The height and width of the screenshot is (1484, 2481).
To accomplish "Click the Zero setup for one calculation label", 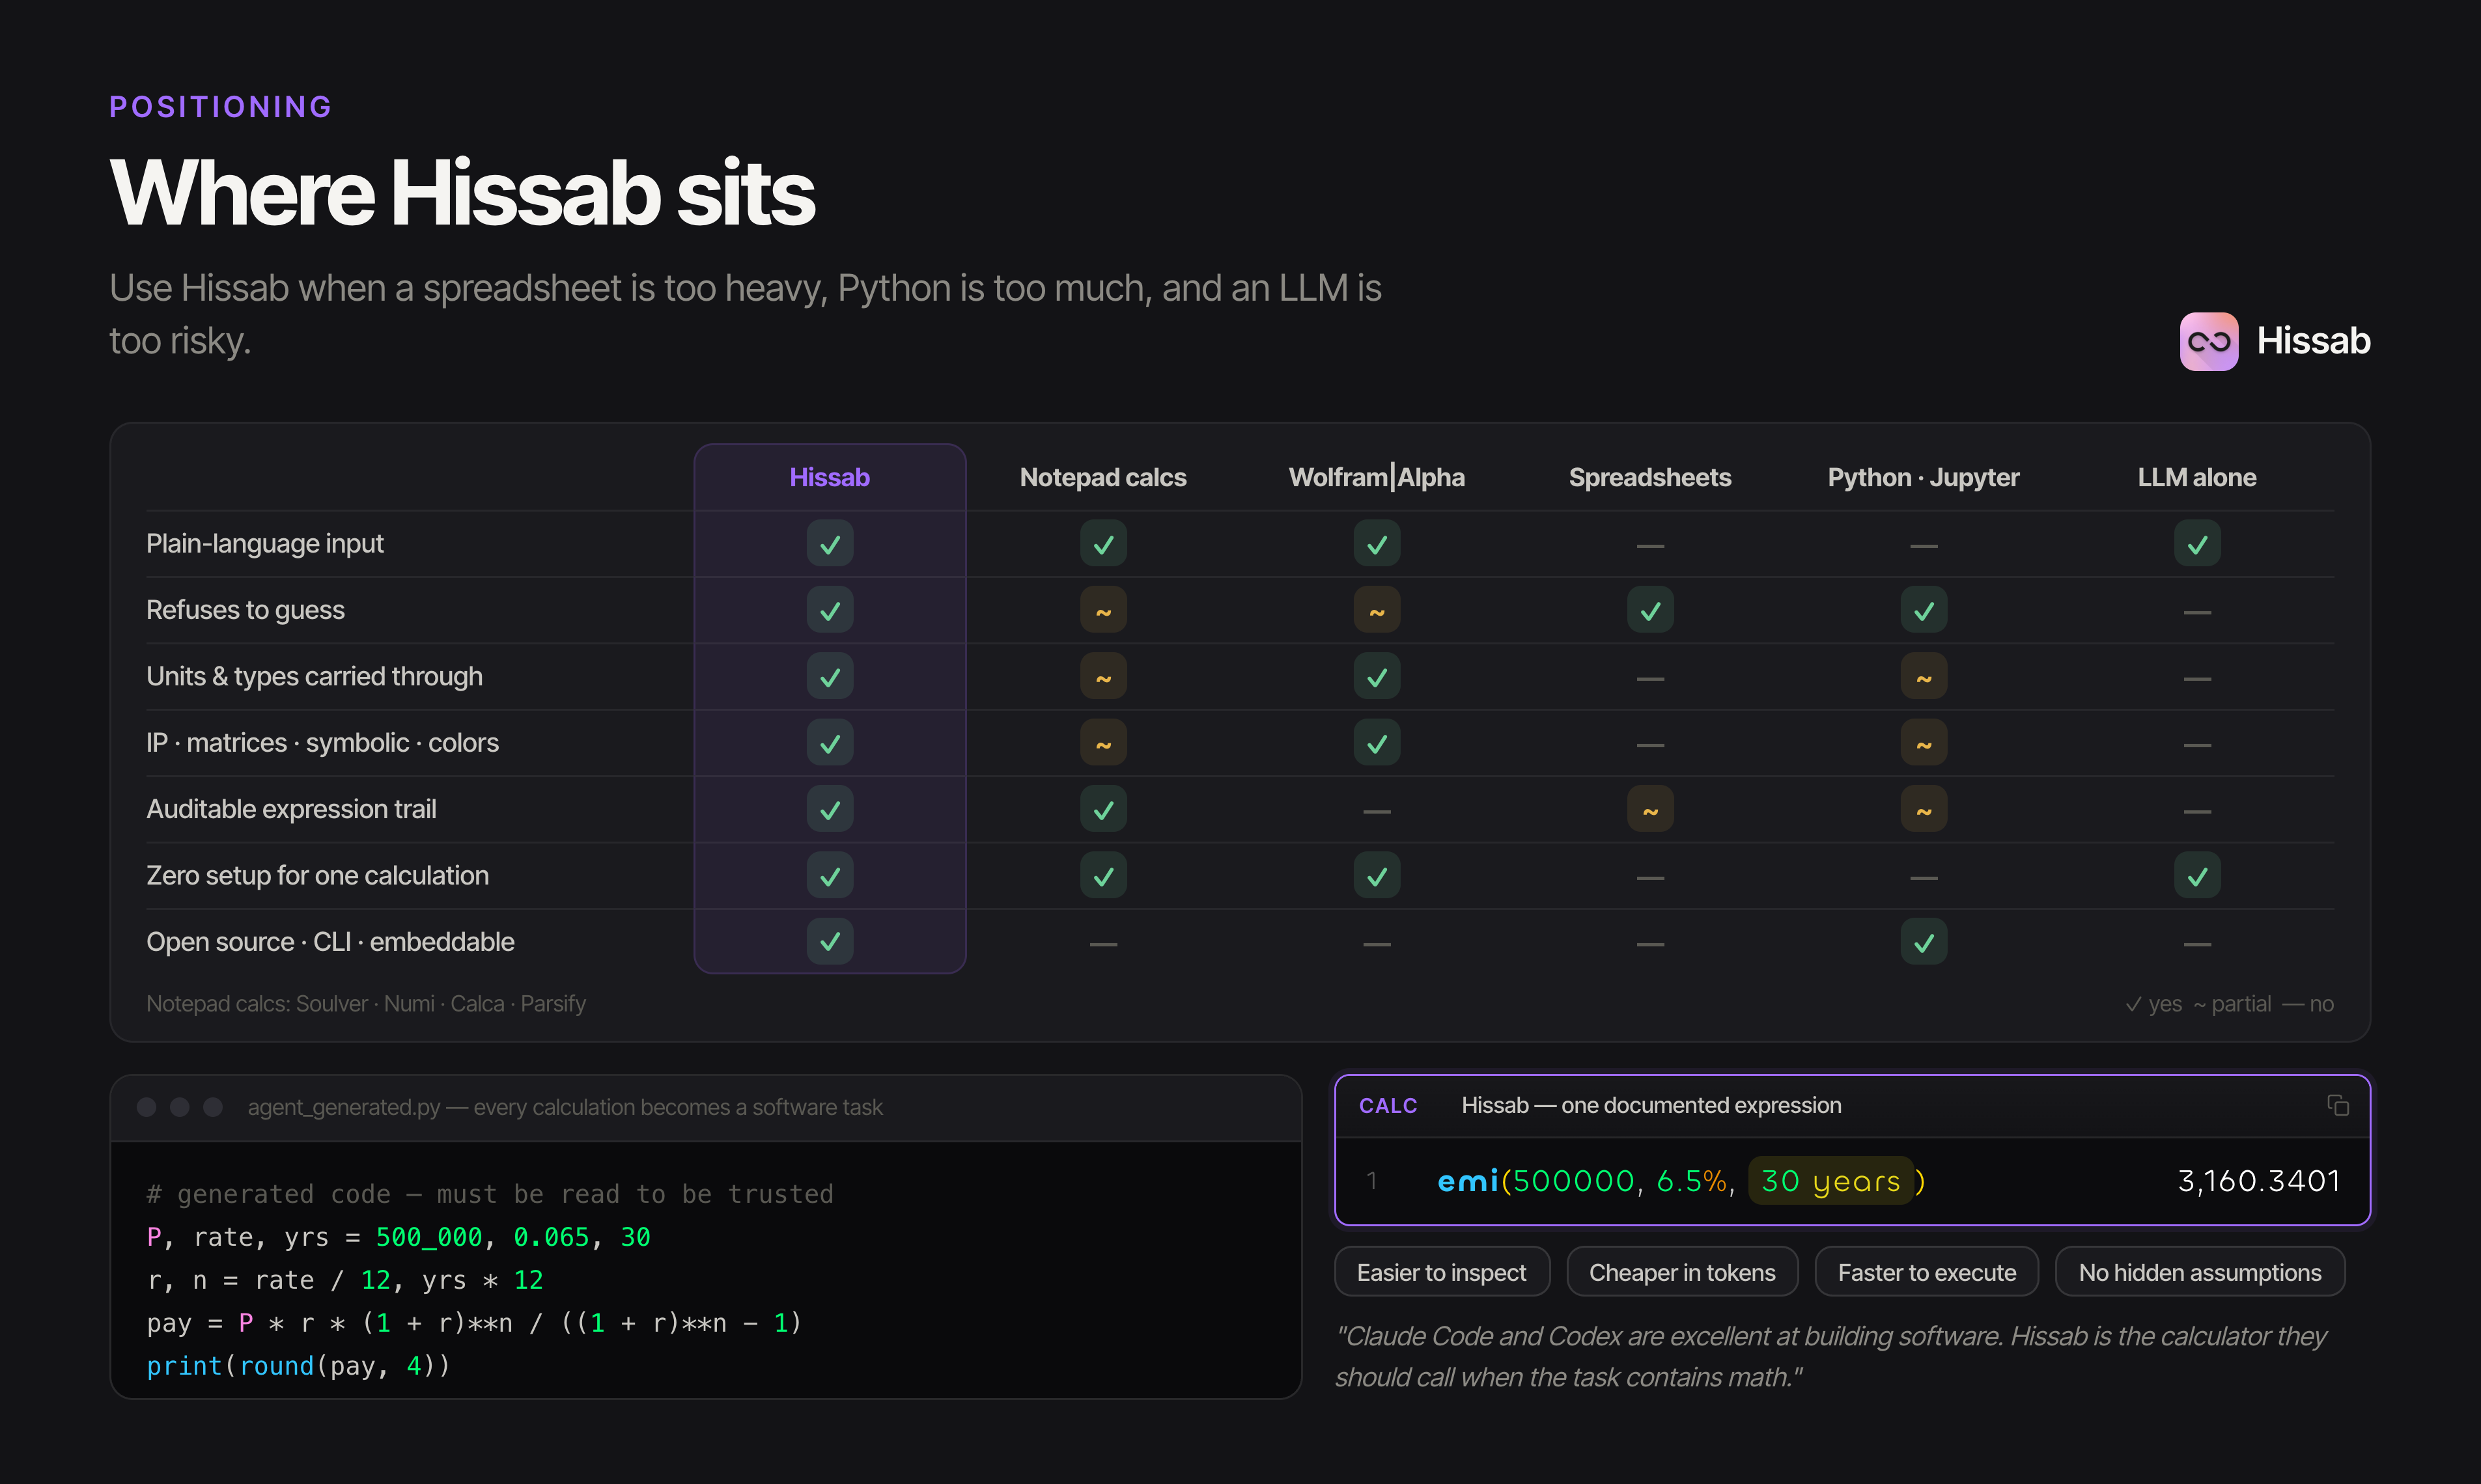I will click(317, 875).
